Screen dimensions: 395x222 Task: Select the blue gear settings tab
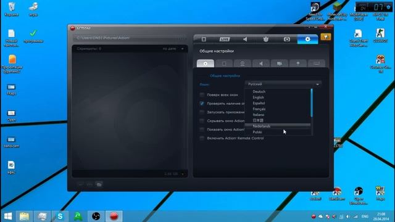307,39
